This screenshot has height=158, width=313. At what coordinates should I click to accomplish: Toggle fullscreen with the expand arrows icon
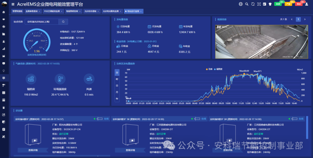(259, 4)
